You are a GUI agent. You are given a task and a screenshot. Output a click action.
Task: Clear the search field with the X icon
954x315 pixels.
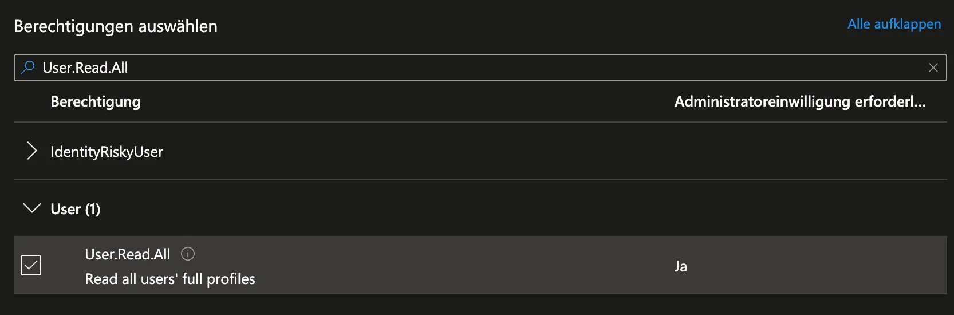[x=933, y=68]
